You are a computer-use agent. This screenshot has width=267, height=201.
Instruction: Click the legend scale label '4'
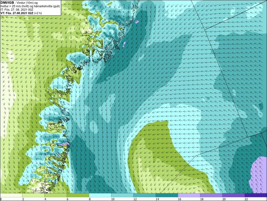(45, 199)
